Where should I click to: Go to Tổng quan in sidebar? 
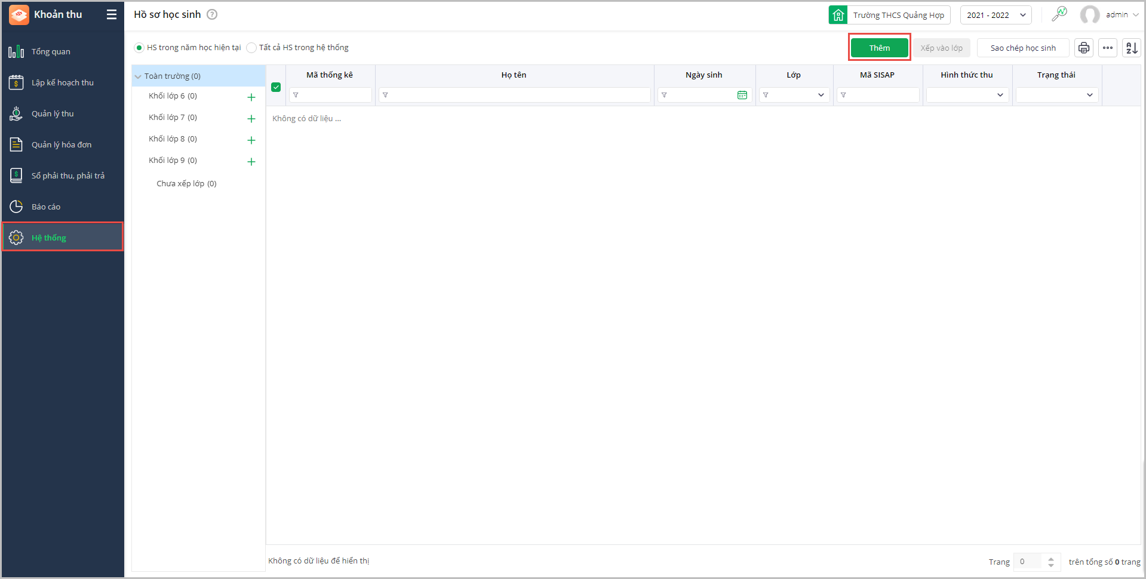click(63, 51)
